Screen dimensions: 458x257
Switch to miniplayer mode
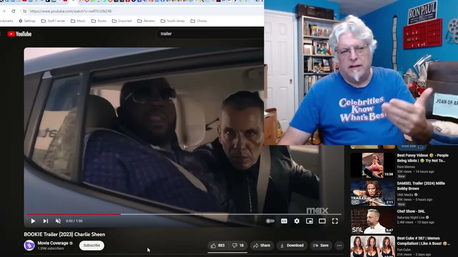310,221
